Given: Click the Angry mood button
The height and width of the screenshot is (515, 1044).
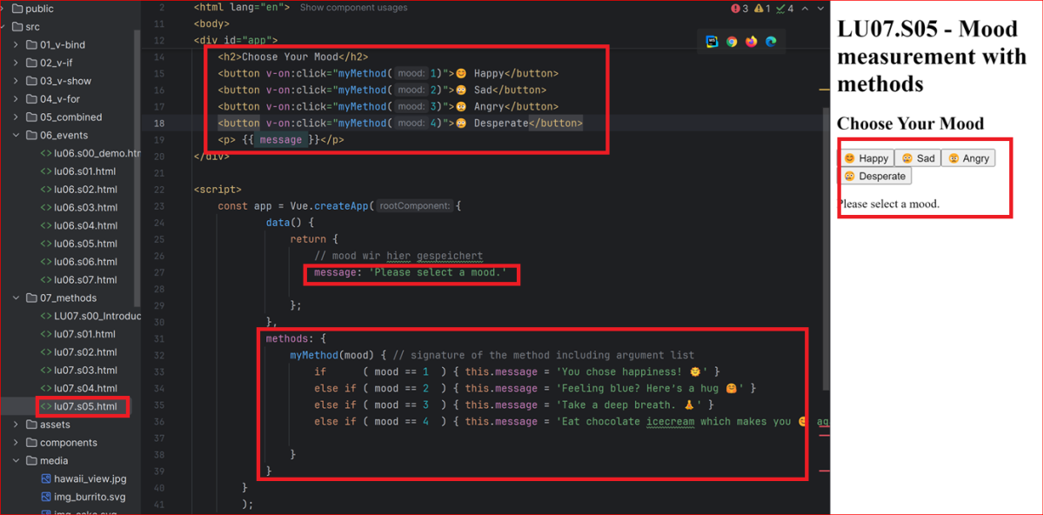Looking at the screenshot, I should (968, 158).
